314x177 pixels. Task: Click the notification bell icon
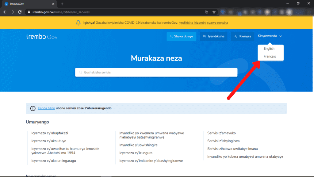[x=78, y=23]
